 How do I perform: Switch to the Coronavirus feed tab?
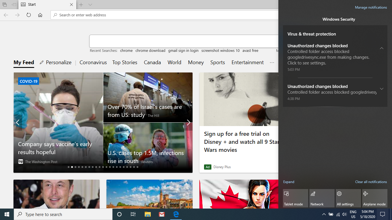click(93, 62)
